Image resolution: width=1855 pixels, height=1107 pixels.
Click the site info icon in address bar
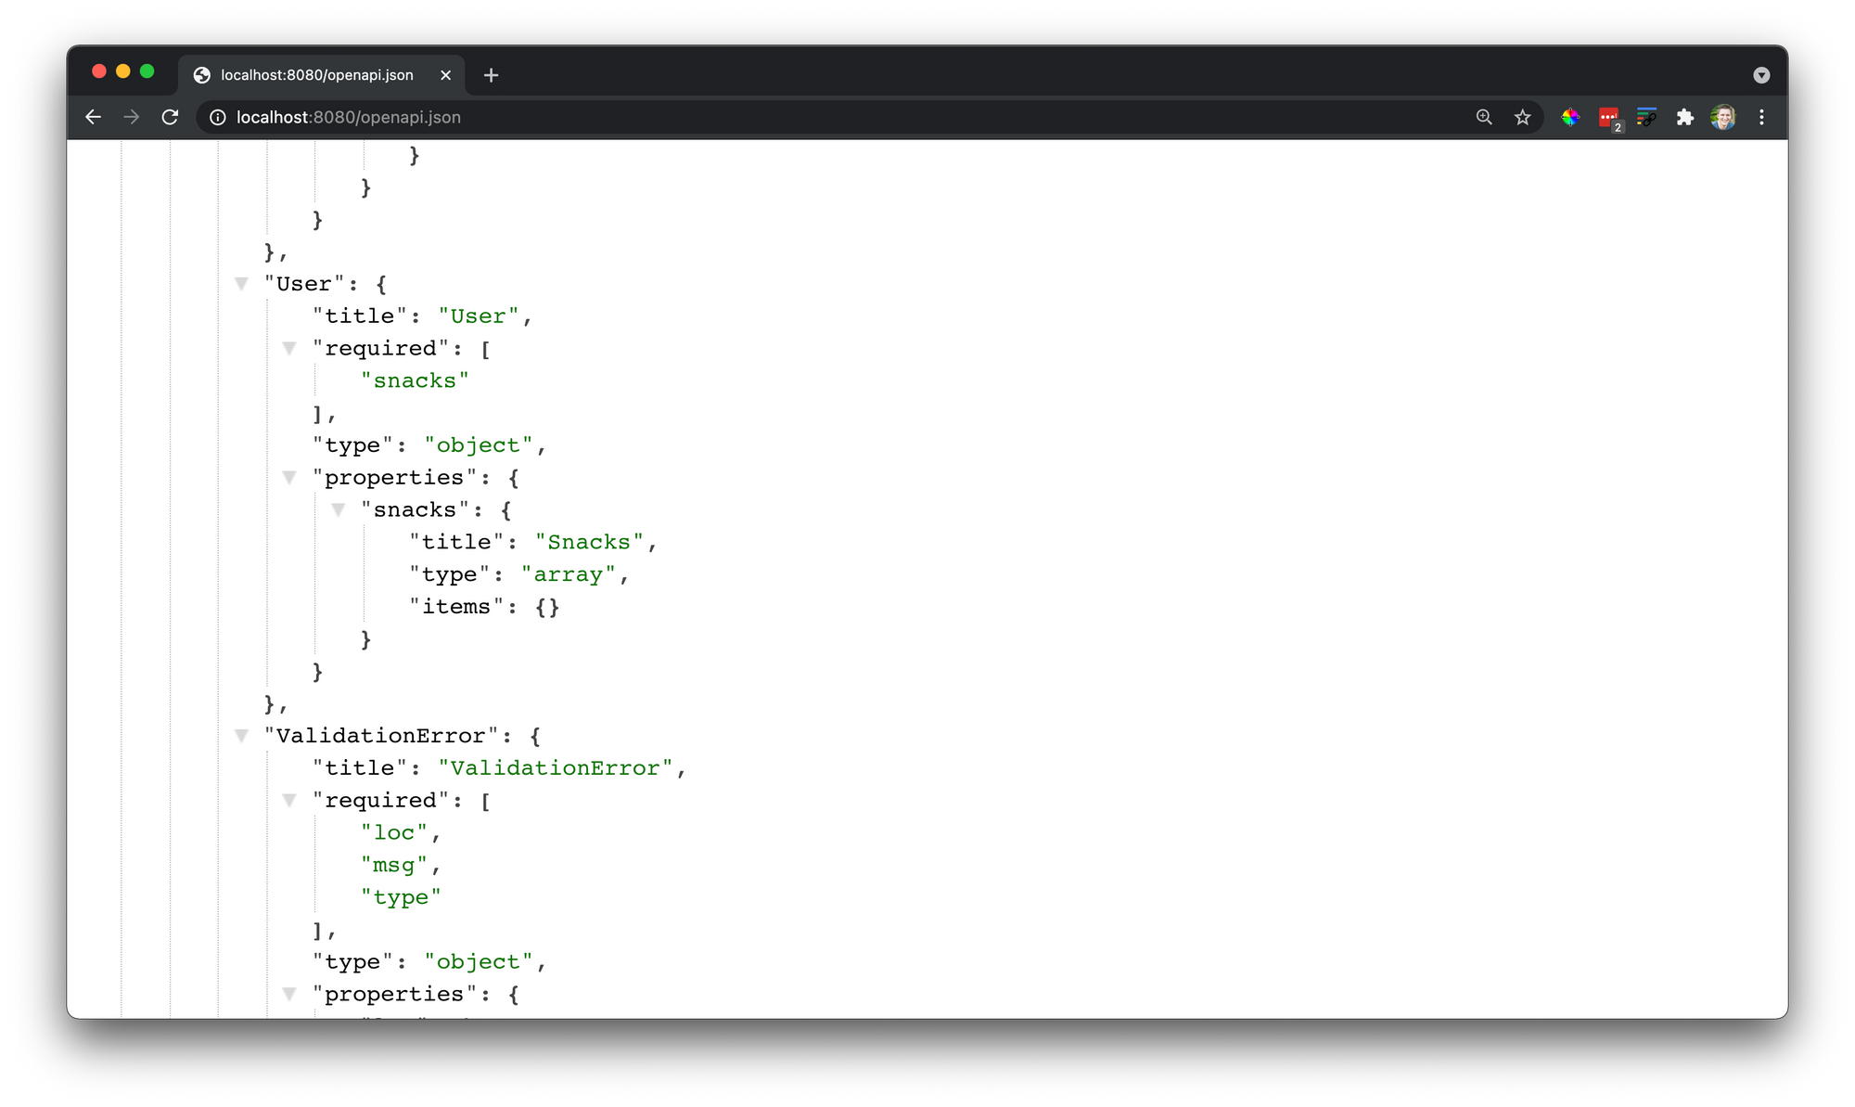pyautogui.click(x=216, y=117)
